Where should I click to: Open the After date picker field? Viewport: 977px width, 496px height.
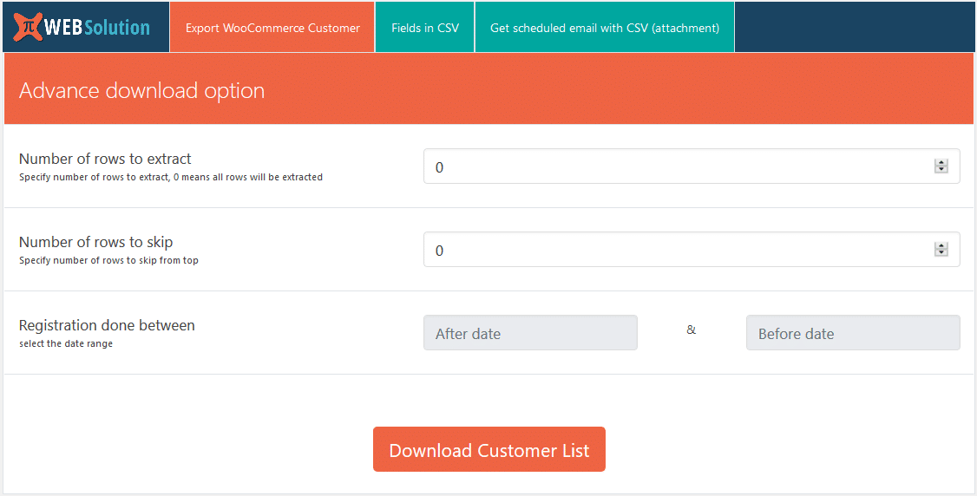530,333
